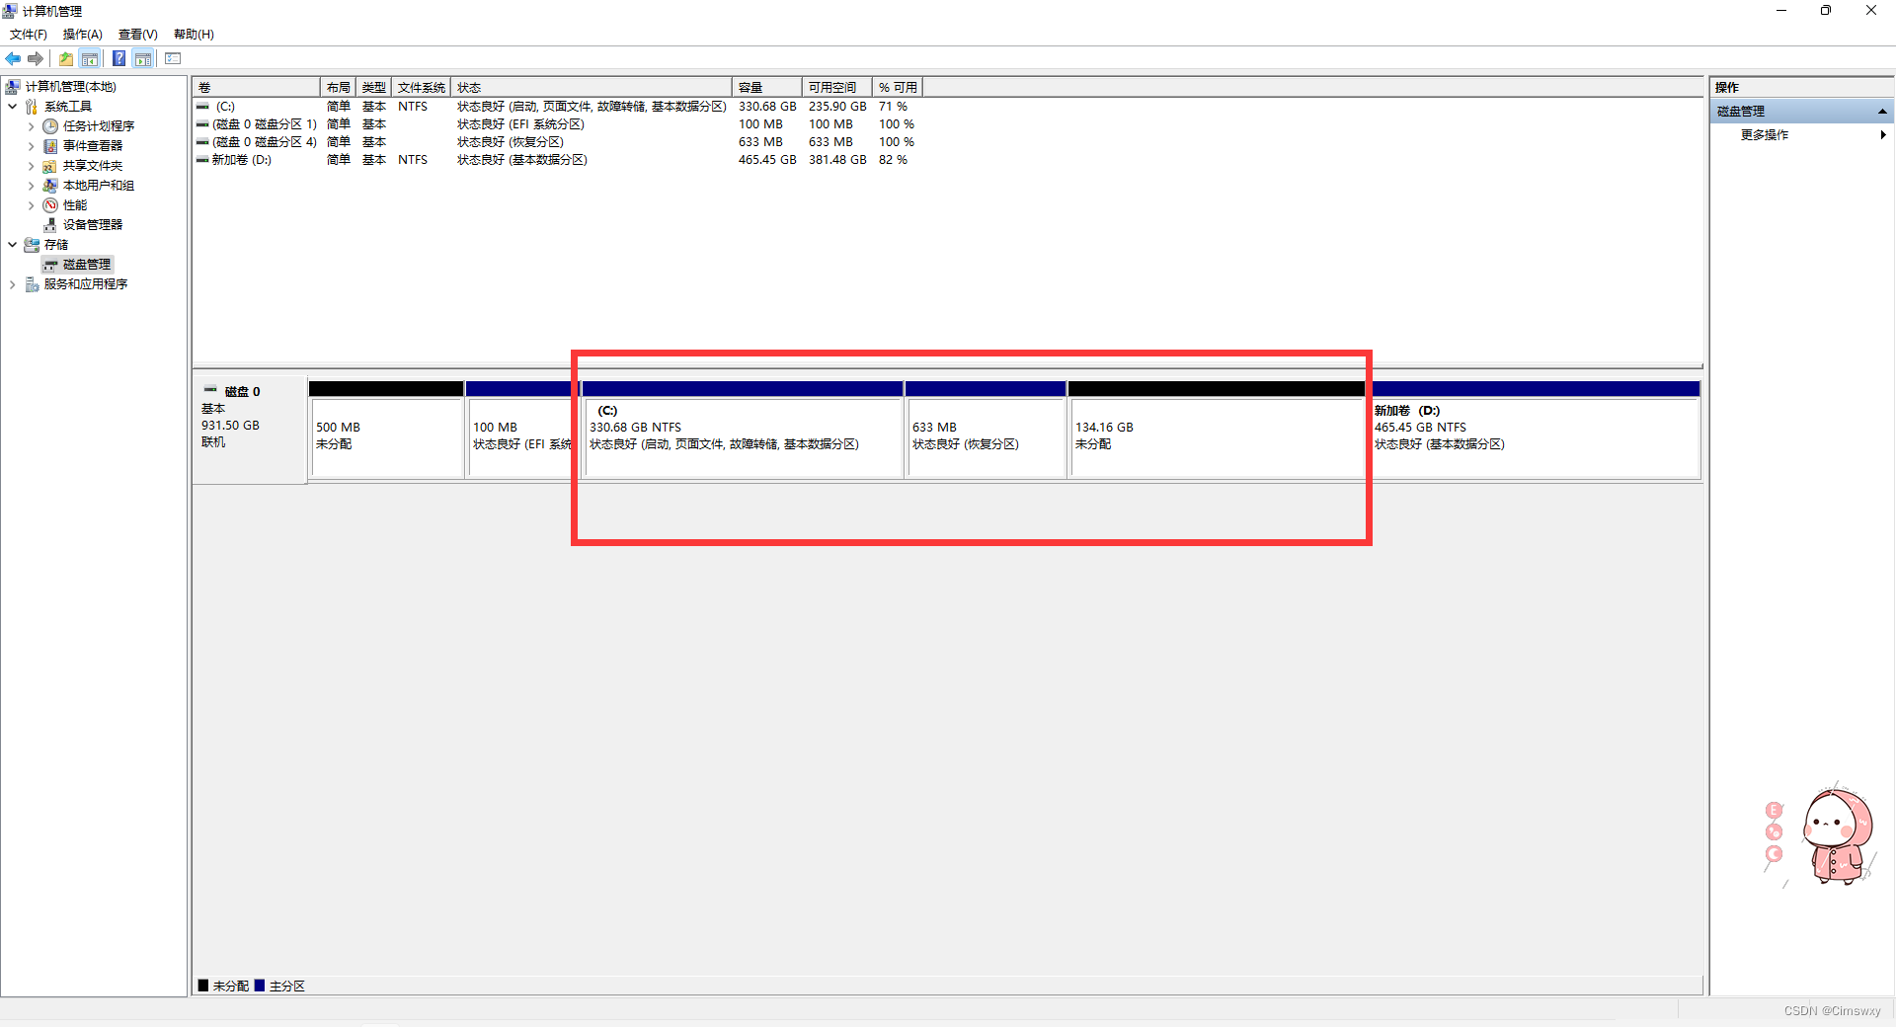Click the 存储 storage icon

(x=32, y=245)
